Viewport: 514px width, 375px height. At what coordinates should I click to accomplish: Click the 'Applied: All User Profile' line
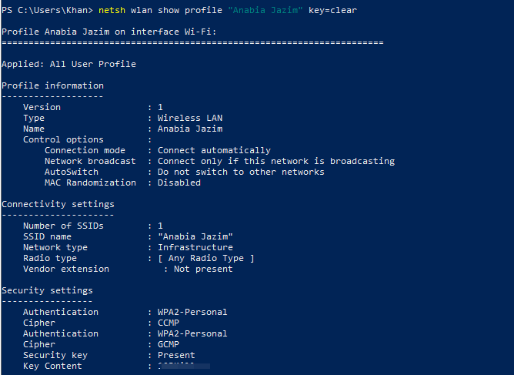(68, 64)
